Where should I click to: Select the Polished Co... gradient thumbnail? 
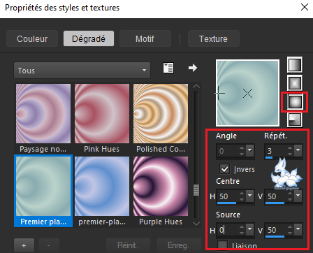point(161,113)
